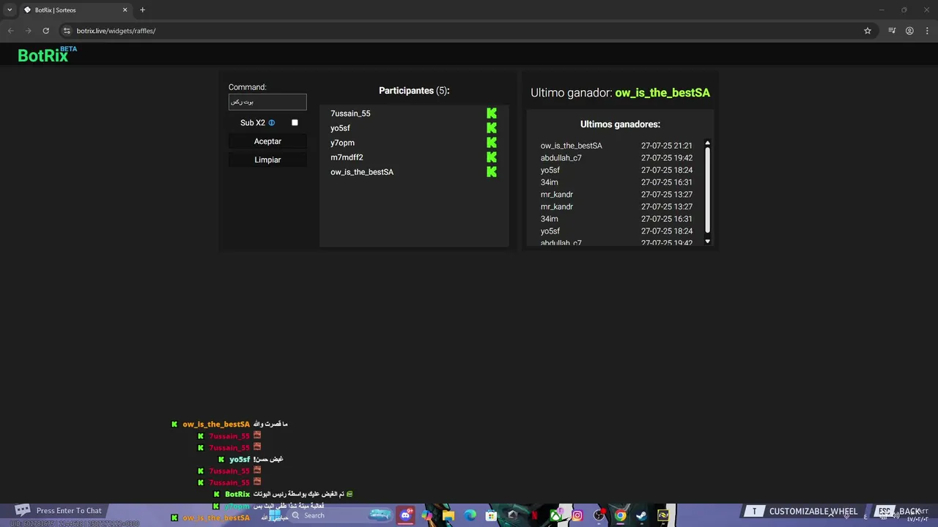Close the BotRix | Sorteos tab
Image resolution: width=938 pixels, height=527 pixels.
click(125, 10)
